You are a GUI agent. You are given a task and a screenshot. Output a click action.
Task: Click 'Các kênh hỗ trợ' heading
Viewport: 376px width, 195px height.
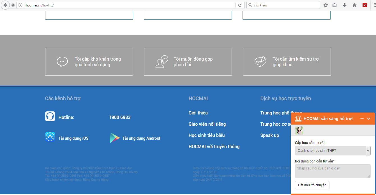click(x=63, y=98)
